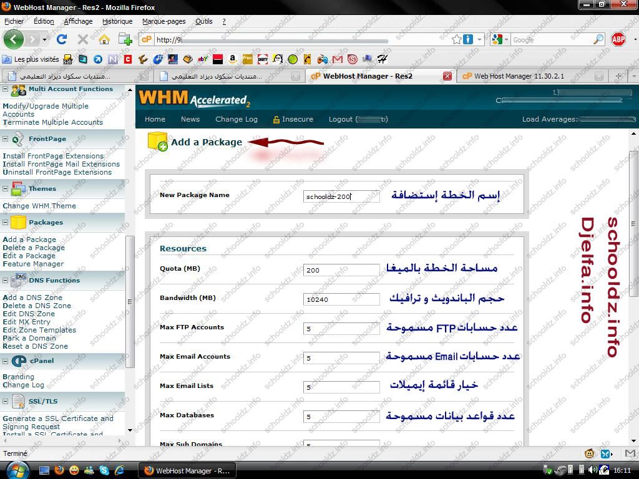Click the Adblock Plus ABP icon
The width and height of the screenshot is (639, 479).
tap(618, 39)
